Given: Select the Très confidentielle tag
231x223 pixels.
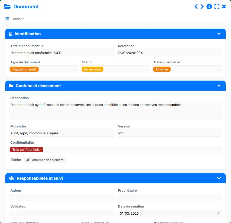Looking at the screenshot, I should pos(26,150).
